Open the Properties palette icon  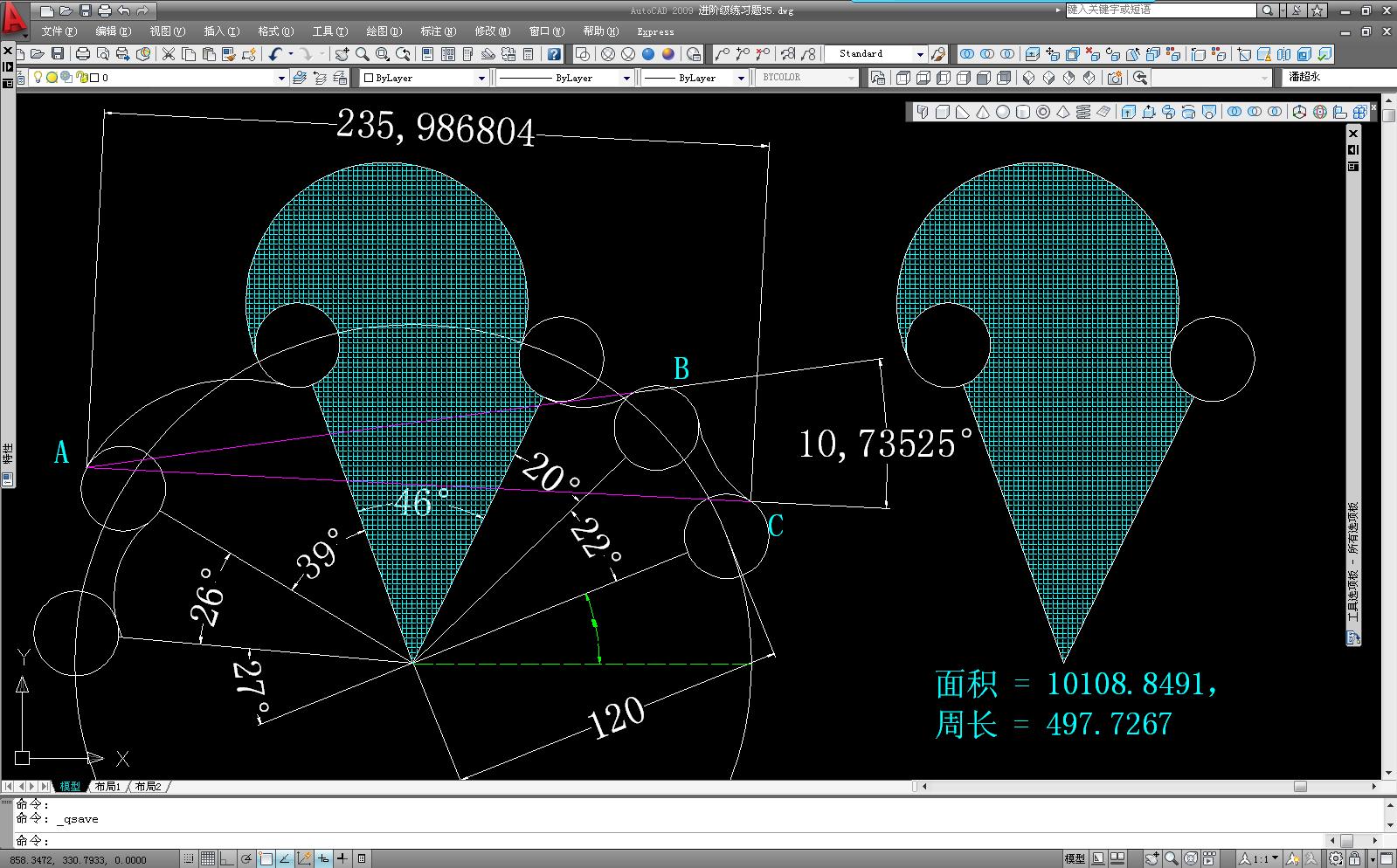pos(427,54)
